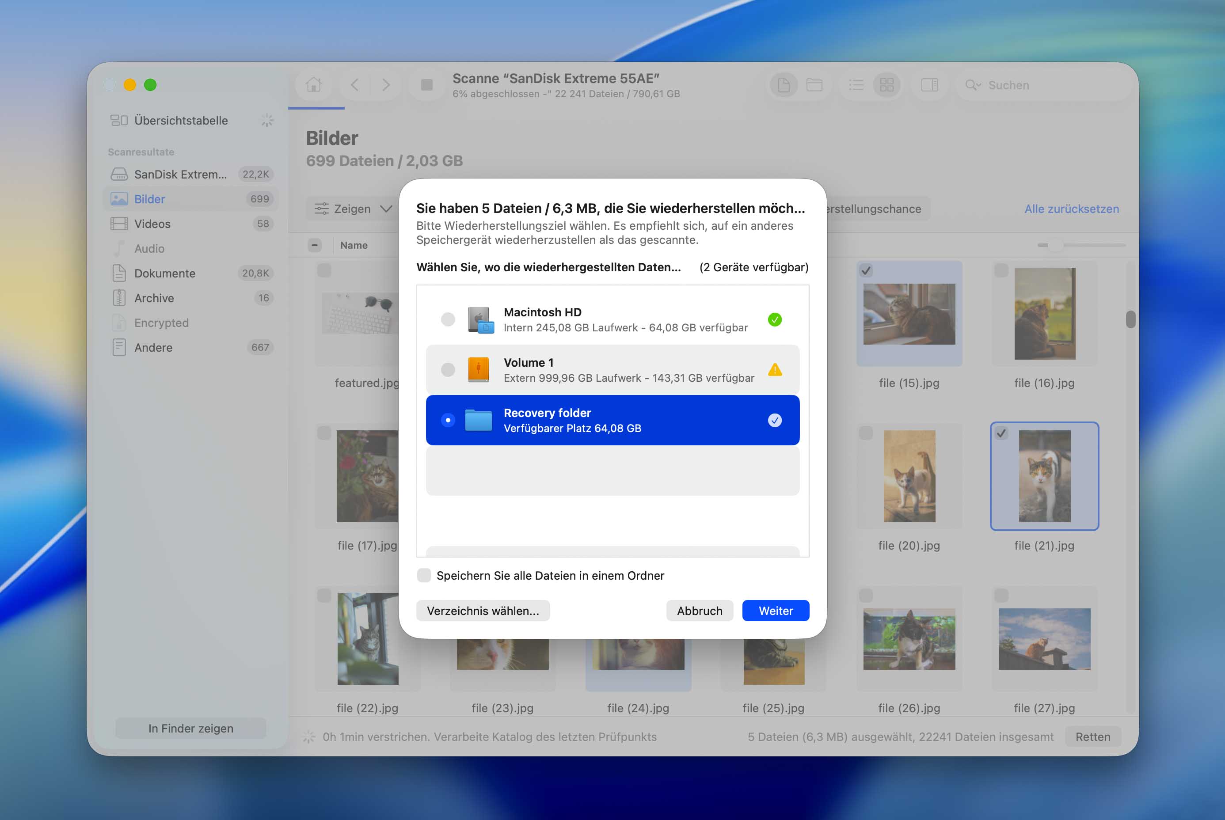Select grid view layout icon

pyautogui.click(x=887, y=85)
